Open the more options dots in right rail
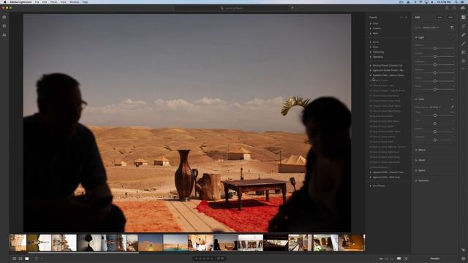Viewport: 468px width, 263px height. (463, 69)
